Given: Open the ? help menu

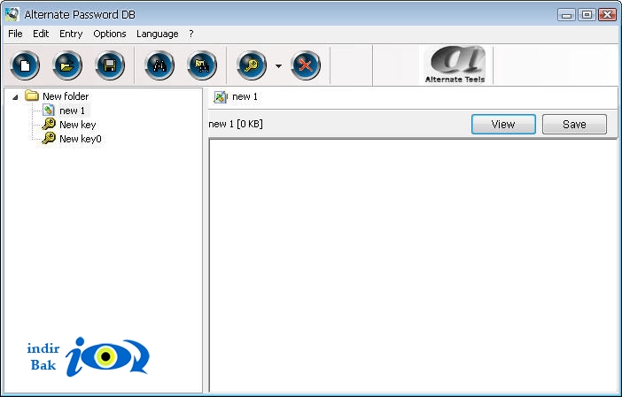Looking at the screenshot, I should point(191,34).
